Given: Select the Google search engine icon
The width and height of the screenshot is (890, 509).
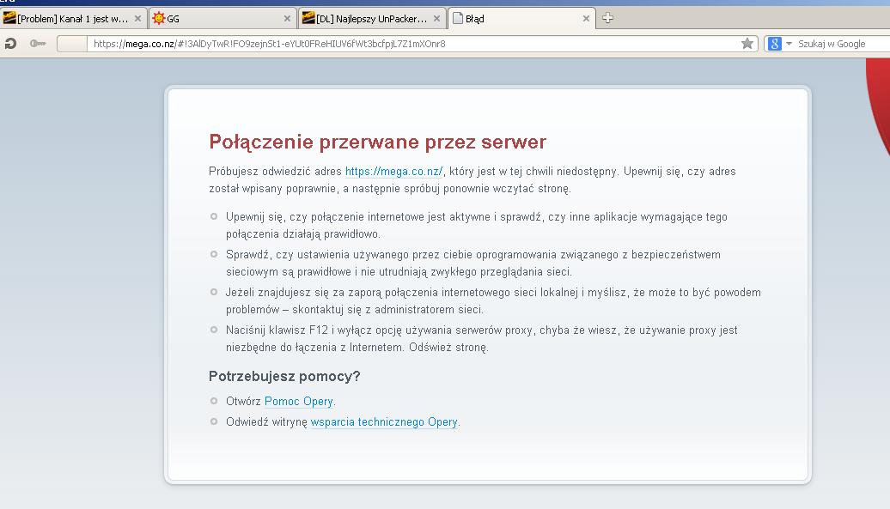Looking at the screenshot, I should click(x=775, y=44).
